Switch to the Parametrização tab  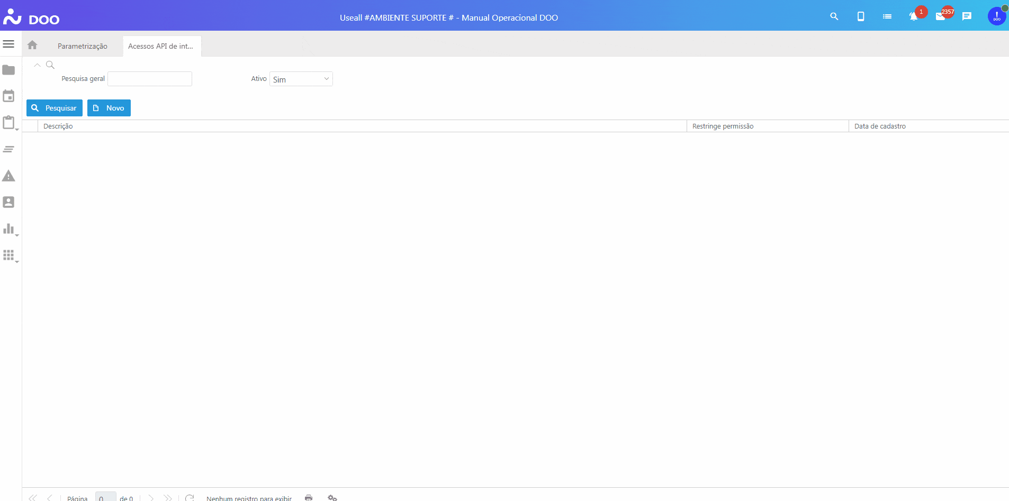click(82, 46)
